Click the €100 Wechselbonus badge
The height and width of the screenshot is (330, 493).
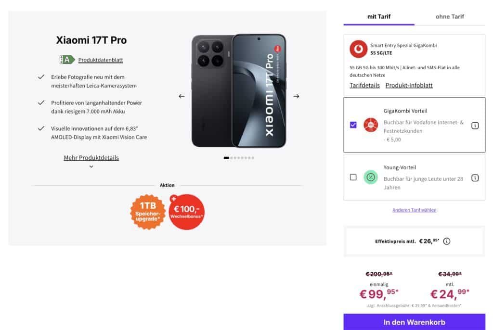pyautogui.click(x=187, y=212)
